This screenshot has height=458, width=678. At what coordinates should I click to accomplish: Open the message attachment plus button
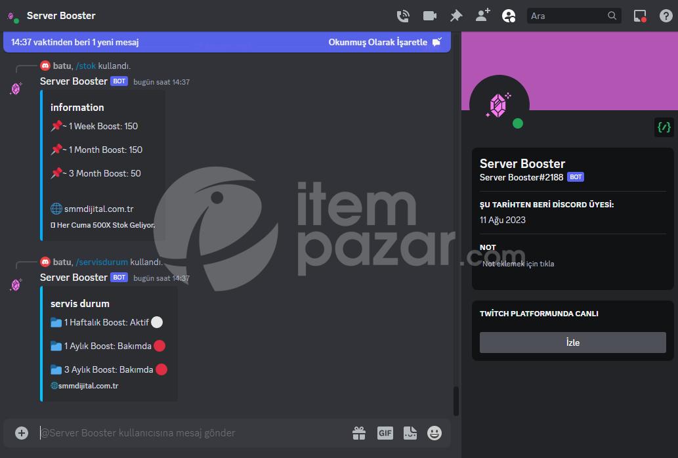[22, 433]
